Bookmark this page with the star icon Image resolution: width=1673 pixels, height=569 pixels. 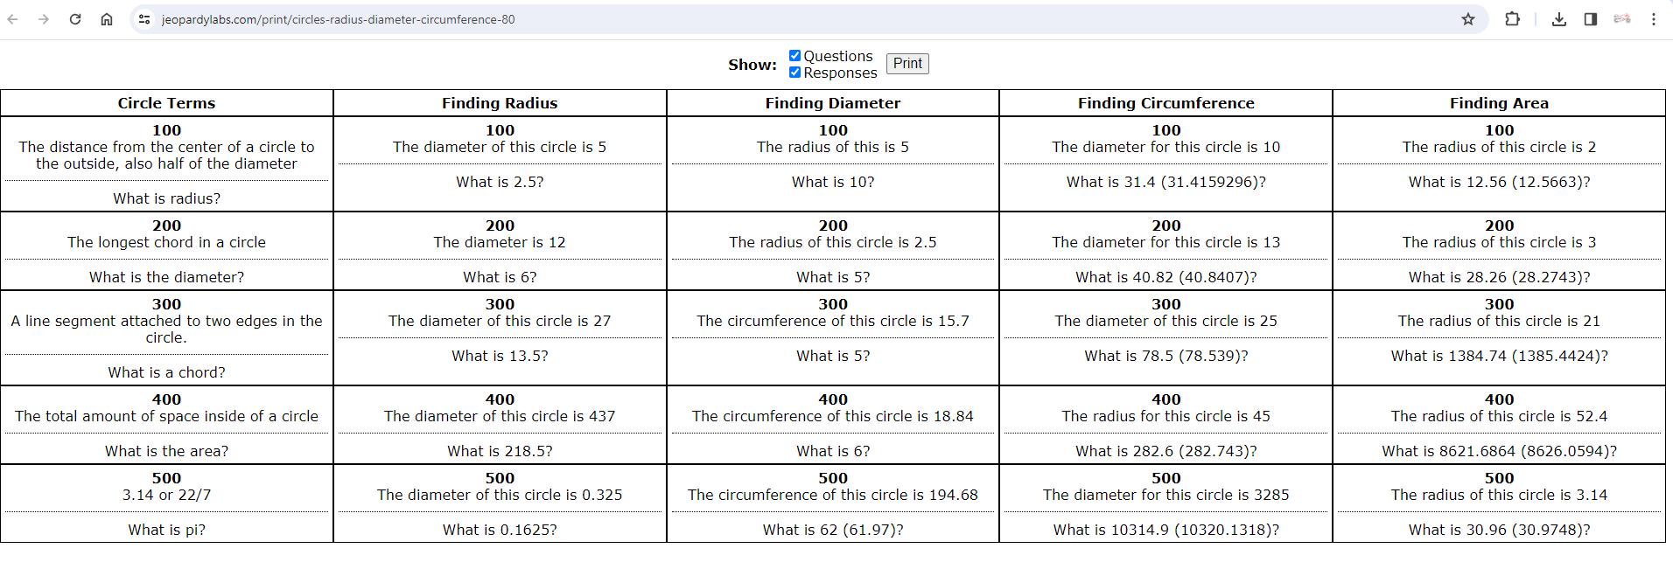[1468, 19]
